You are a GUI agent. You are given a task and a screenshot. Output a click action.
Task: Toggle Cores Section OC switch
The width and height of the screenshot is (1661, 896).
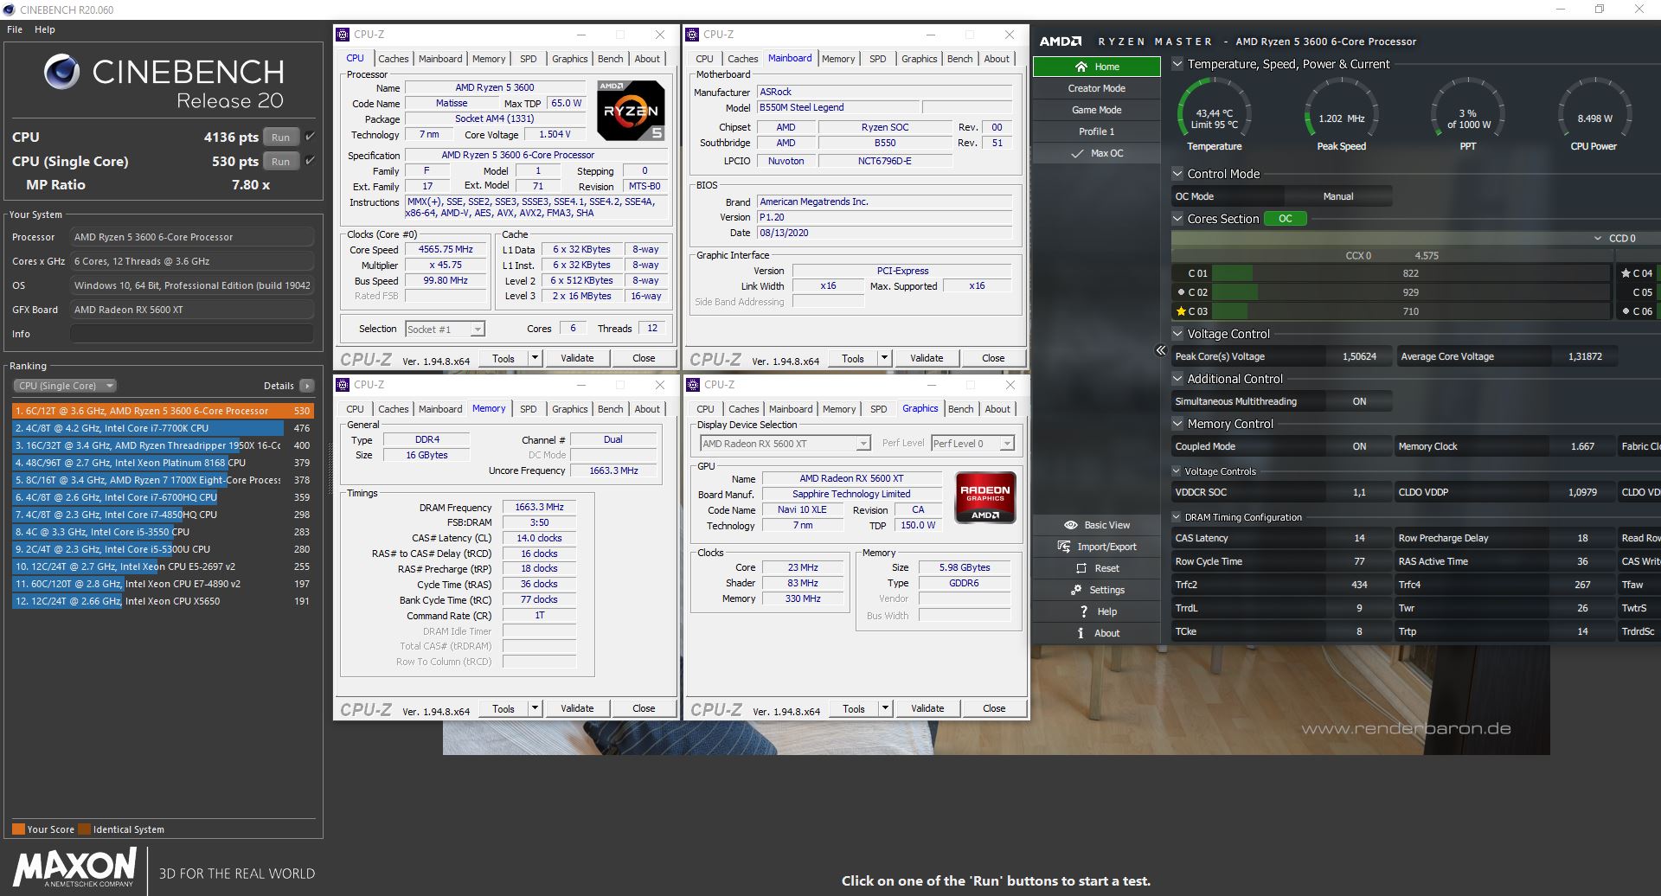coord(1285,219)
